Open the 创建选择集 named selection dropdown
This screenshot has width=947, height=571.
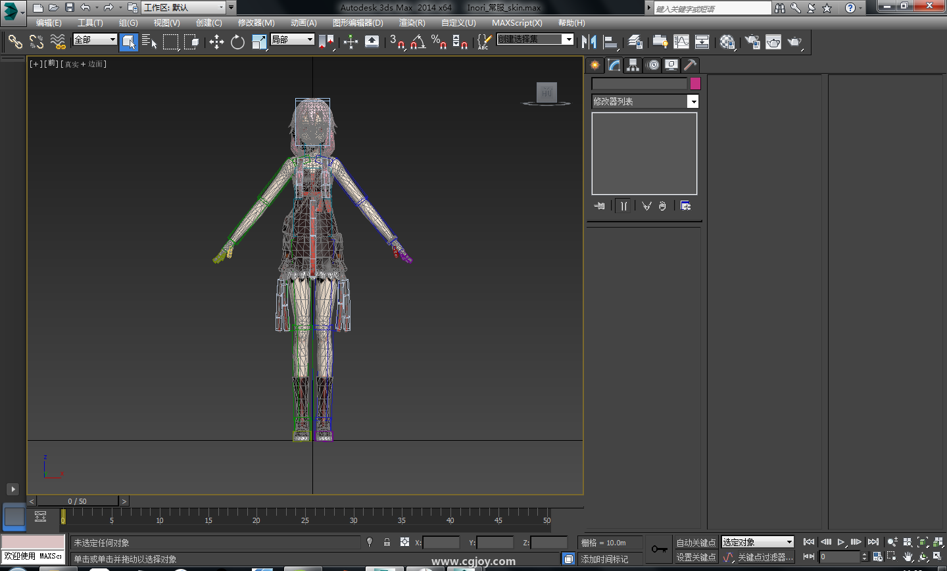coord(568,39)
